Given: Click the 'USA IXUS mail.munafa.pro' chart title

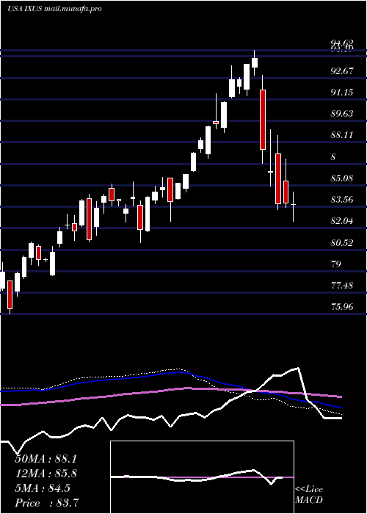Looking at the screenshot, I should pyautogui.click(x=54, y=9).
